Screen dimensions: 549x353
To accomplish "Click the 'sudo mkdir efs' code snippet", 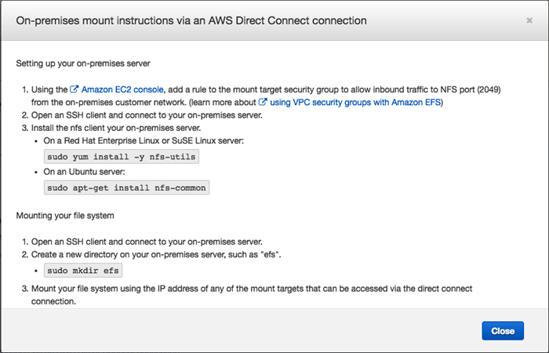I will [83, 271].
